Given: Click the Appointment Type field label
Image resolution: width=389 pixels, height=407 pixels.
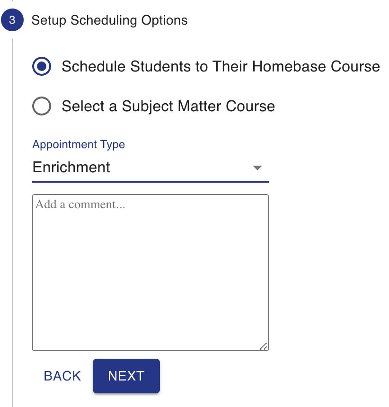Looking at the screenshot, I should click(x=79, y=144).
